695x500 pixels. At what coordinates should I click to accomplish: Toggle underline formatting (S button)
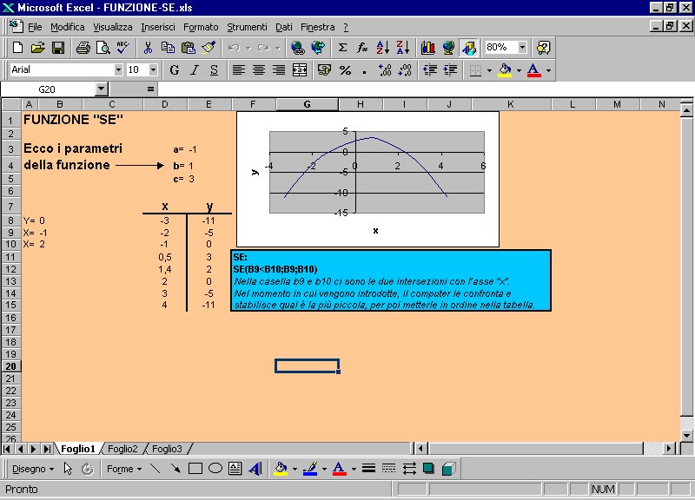pyautogui.click(x=214, y=69)
